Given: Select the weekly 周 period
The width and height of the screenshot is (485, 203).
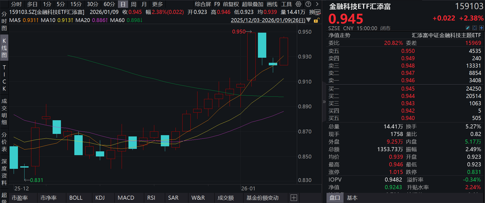Looking at the screenshot, I should point(134,4).
